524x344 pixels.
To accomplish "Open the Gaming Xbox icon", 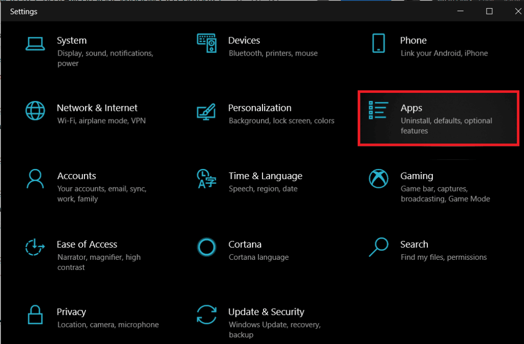I will pyautogui.click(x=378, y=178).
